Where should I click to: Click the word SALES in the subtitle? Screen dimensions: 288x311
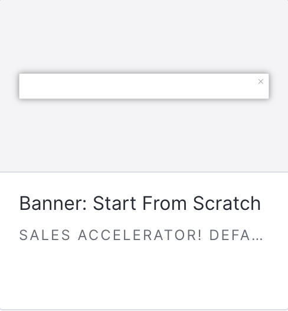[45, 235]
